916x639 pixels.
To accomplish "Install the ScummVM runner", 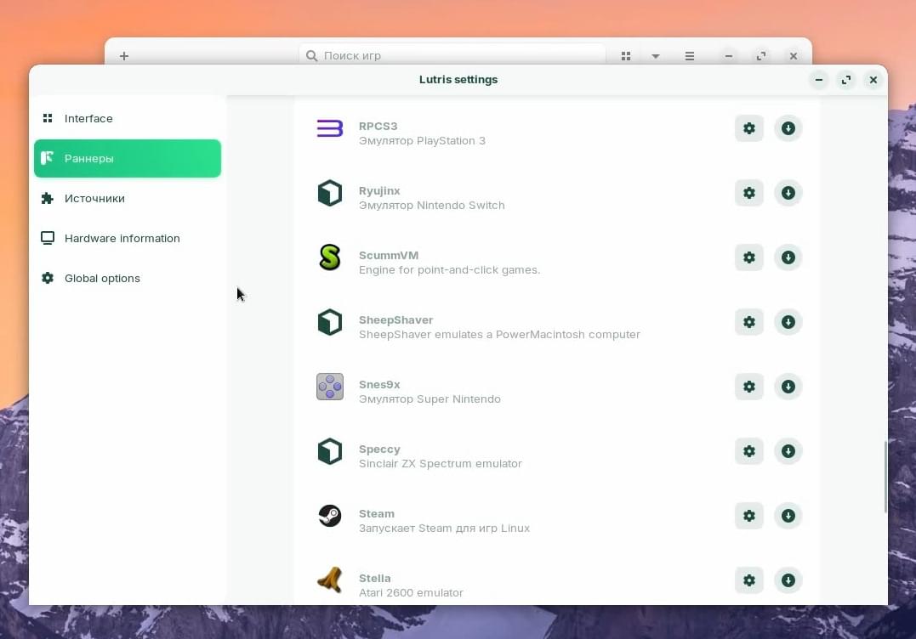I will 788,257.
